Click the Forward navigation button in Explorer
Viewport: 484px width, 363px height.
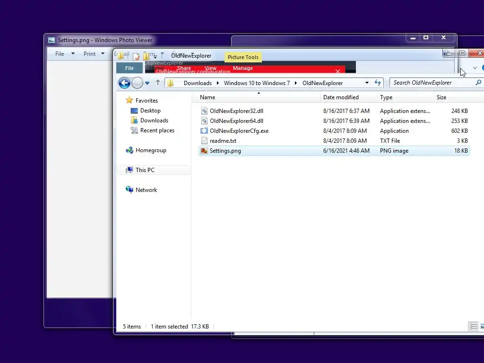click(138, 83)
